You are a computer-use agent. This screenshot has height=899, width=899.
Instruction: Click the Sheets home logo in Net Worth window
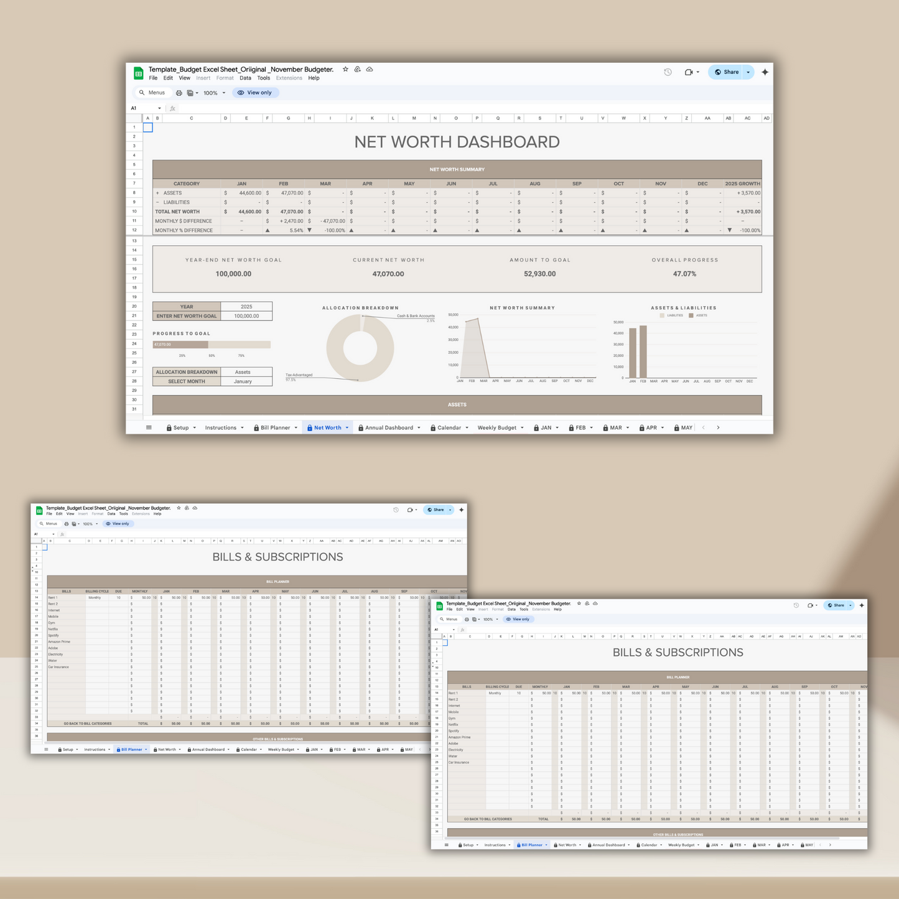click(138, 73)
